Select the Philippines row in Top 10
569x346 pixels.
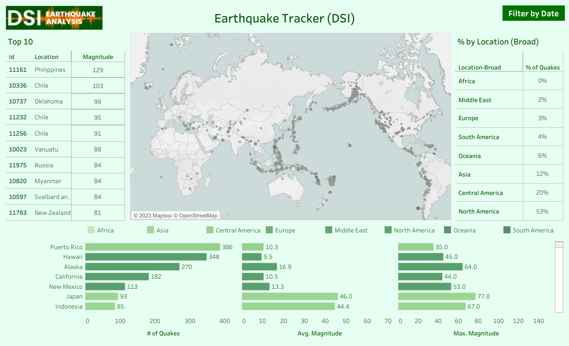coord(50,70)
